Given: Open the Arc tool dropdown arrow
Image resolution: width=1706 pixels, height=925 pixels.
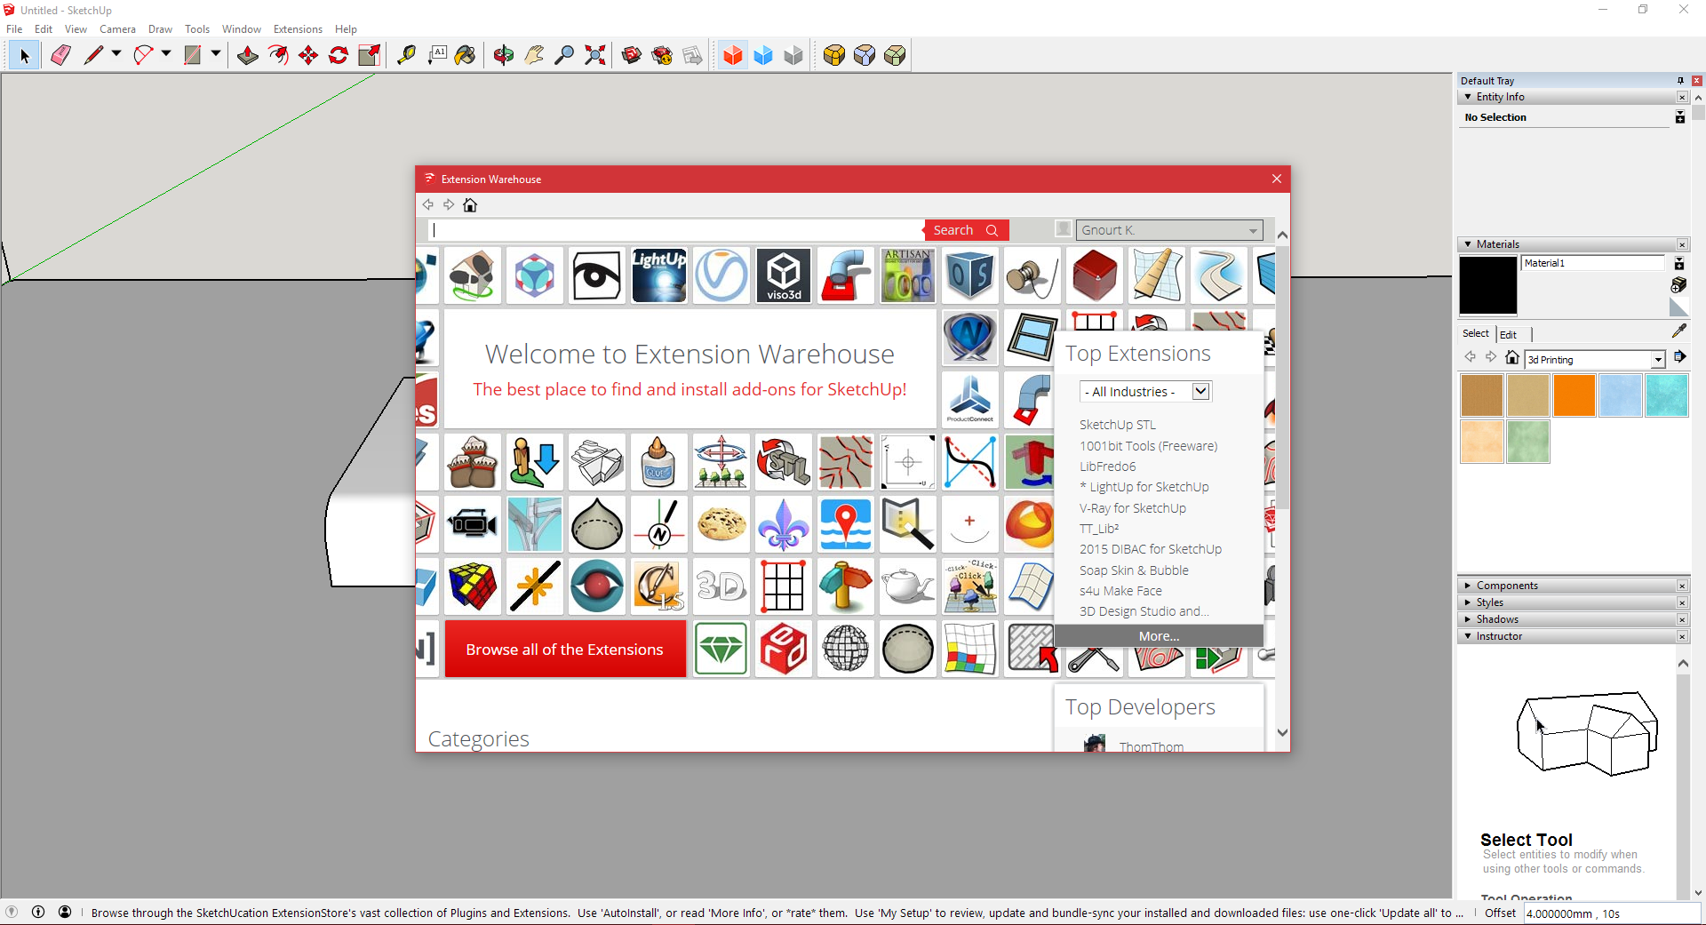Looking at the screenshot, I should (x=165, y=55).
